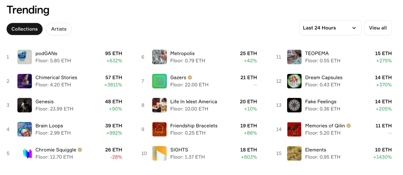Open the Brain Loops thumbnail image
The width and height of the screenshot is (403, 175).
tap(25, 129)
